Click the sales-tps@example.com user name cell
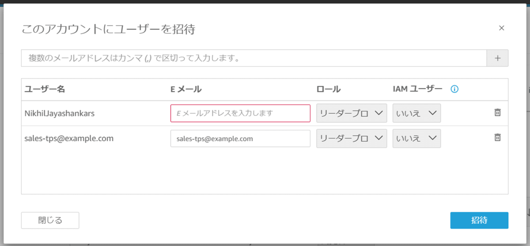The height and width of the screenshot is (246, 530). click(69, 138)
